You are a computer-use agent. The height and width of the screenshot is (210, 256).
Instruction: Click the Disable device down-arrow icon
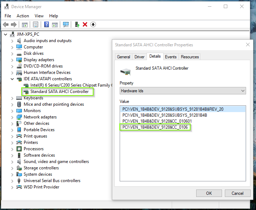pyautogui.click(x=93, y=24)
